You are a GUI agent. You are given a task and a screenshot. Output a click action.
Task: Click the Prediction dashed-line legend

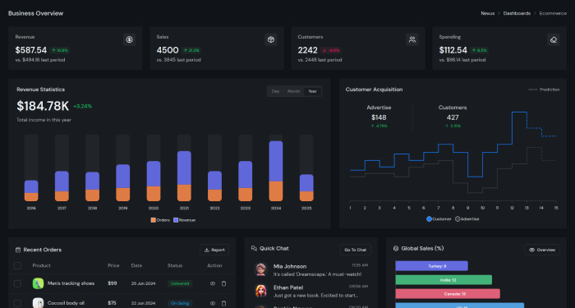(544, 90)
